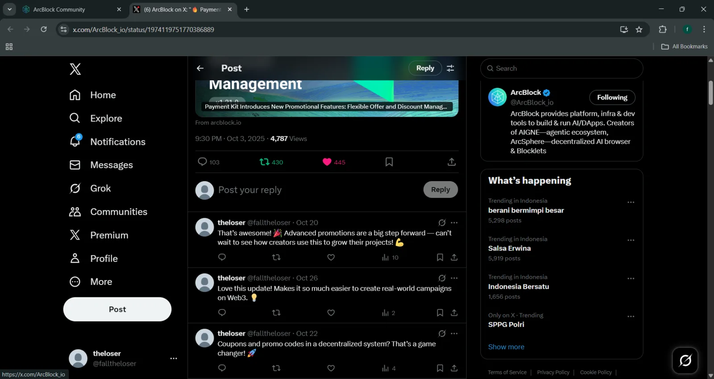The width and height of the screenshot is (714, 379).
Task: Repost the Oct 20 comment
Action: tap(276, 257)
